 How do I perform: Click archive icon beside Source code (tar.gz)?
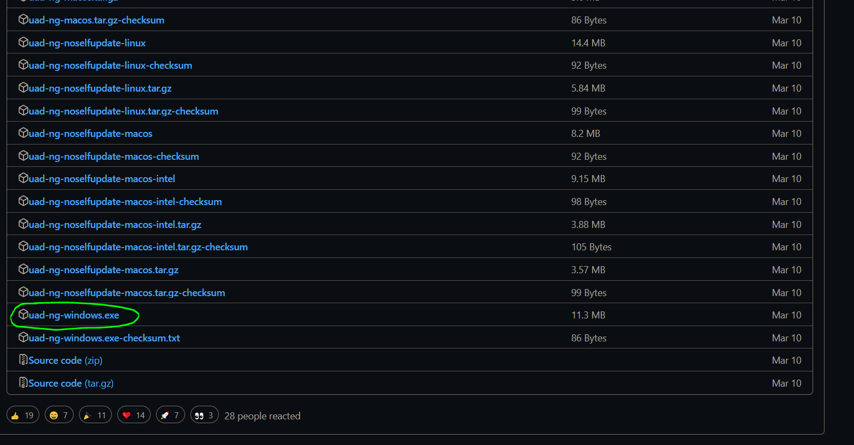click(x=23, y=383)
